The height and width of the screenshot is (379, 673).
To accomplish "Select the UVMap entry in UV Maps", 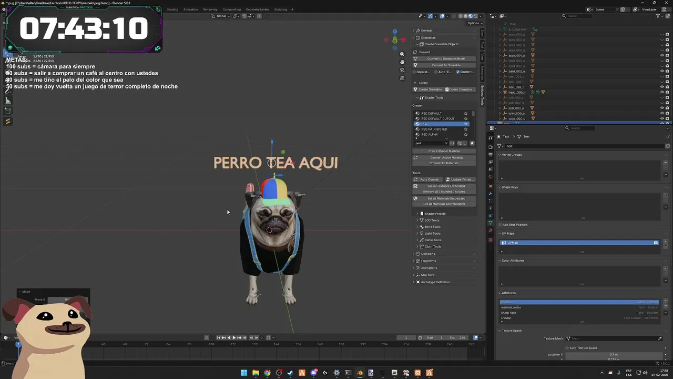I will (x=579, y=243).
